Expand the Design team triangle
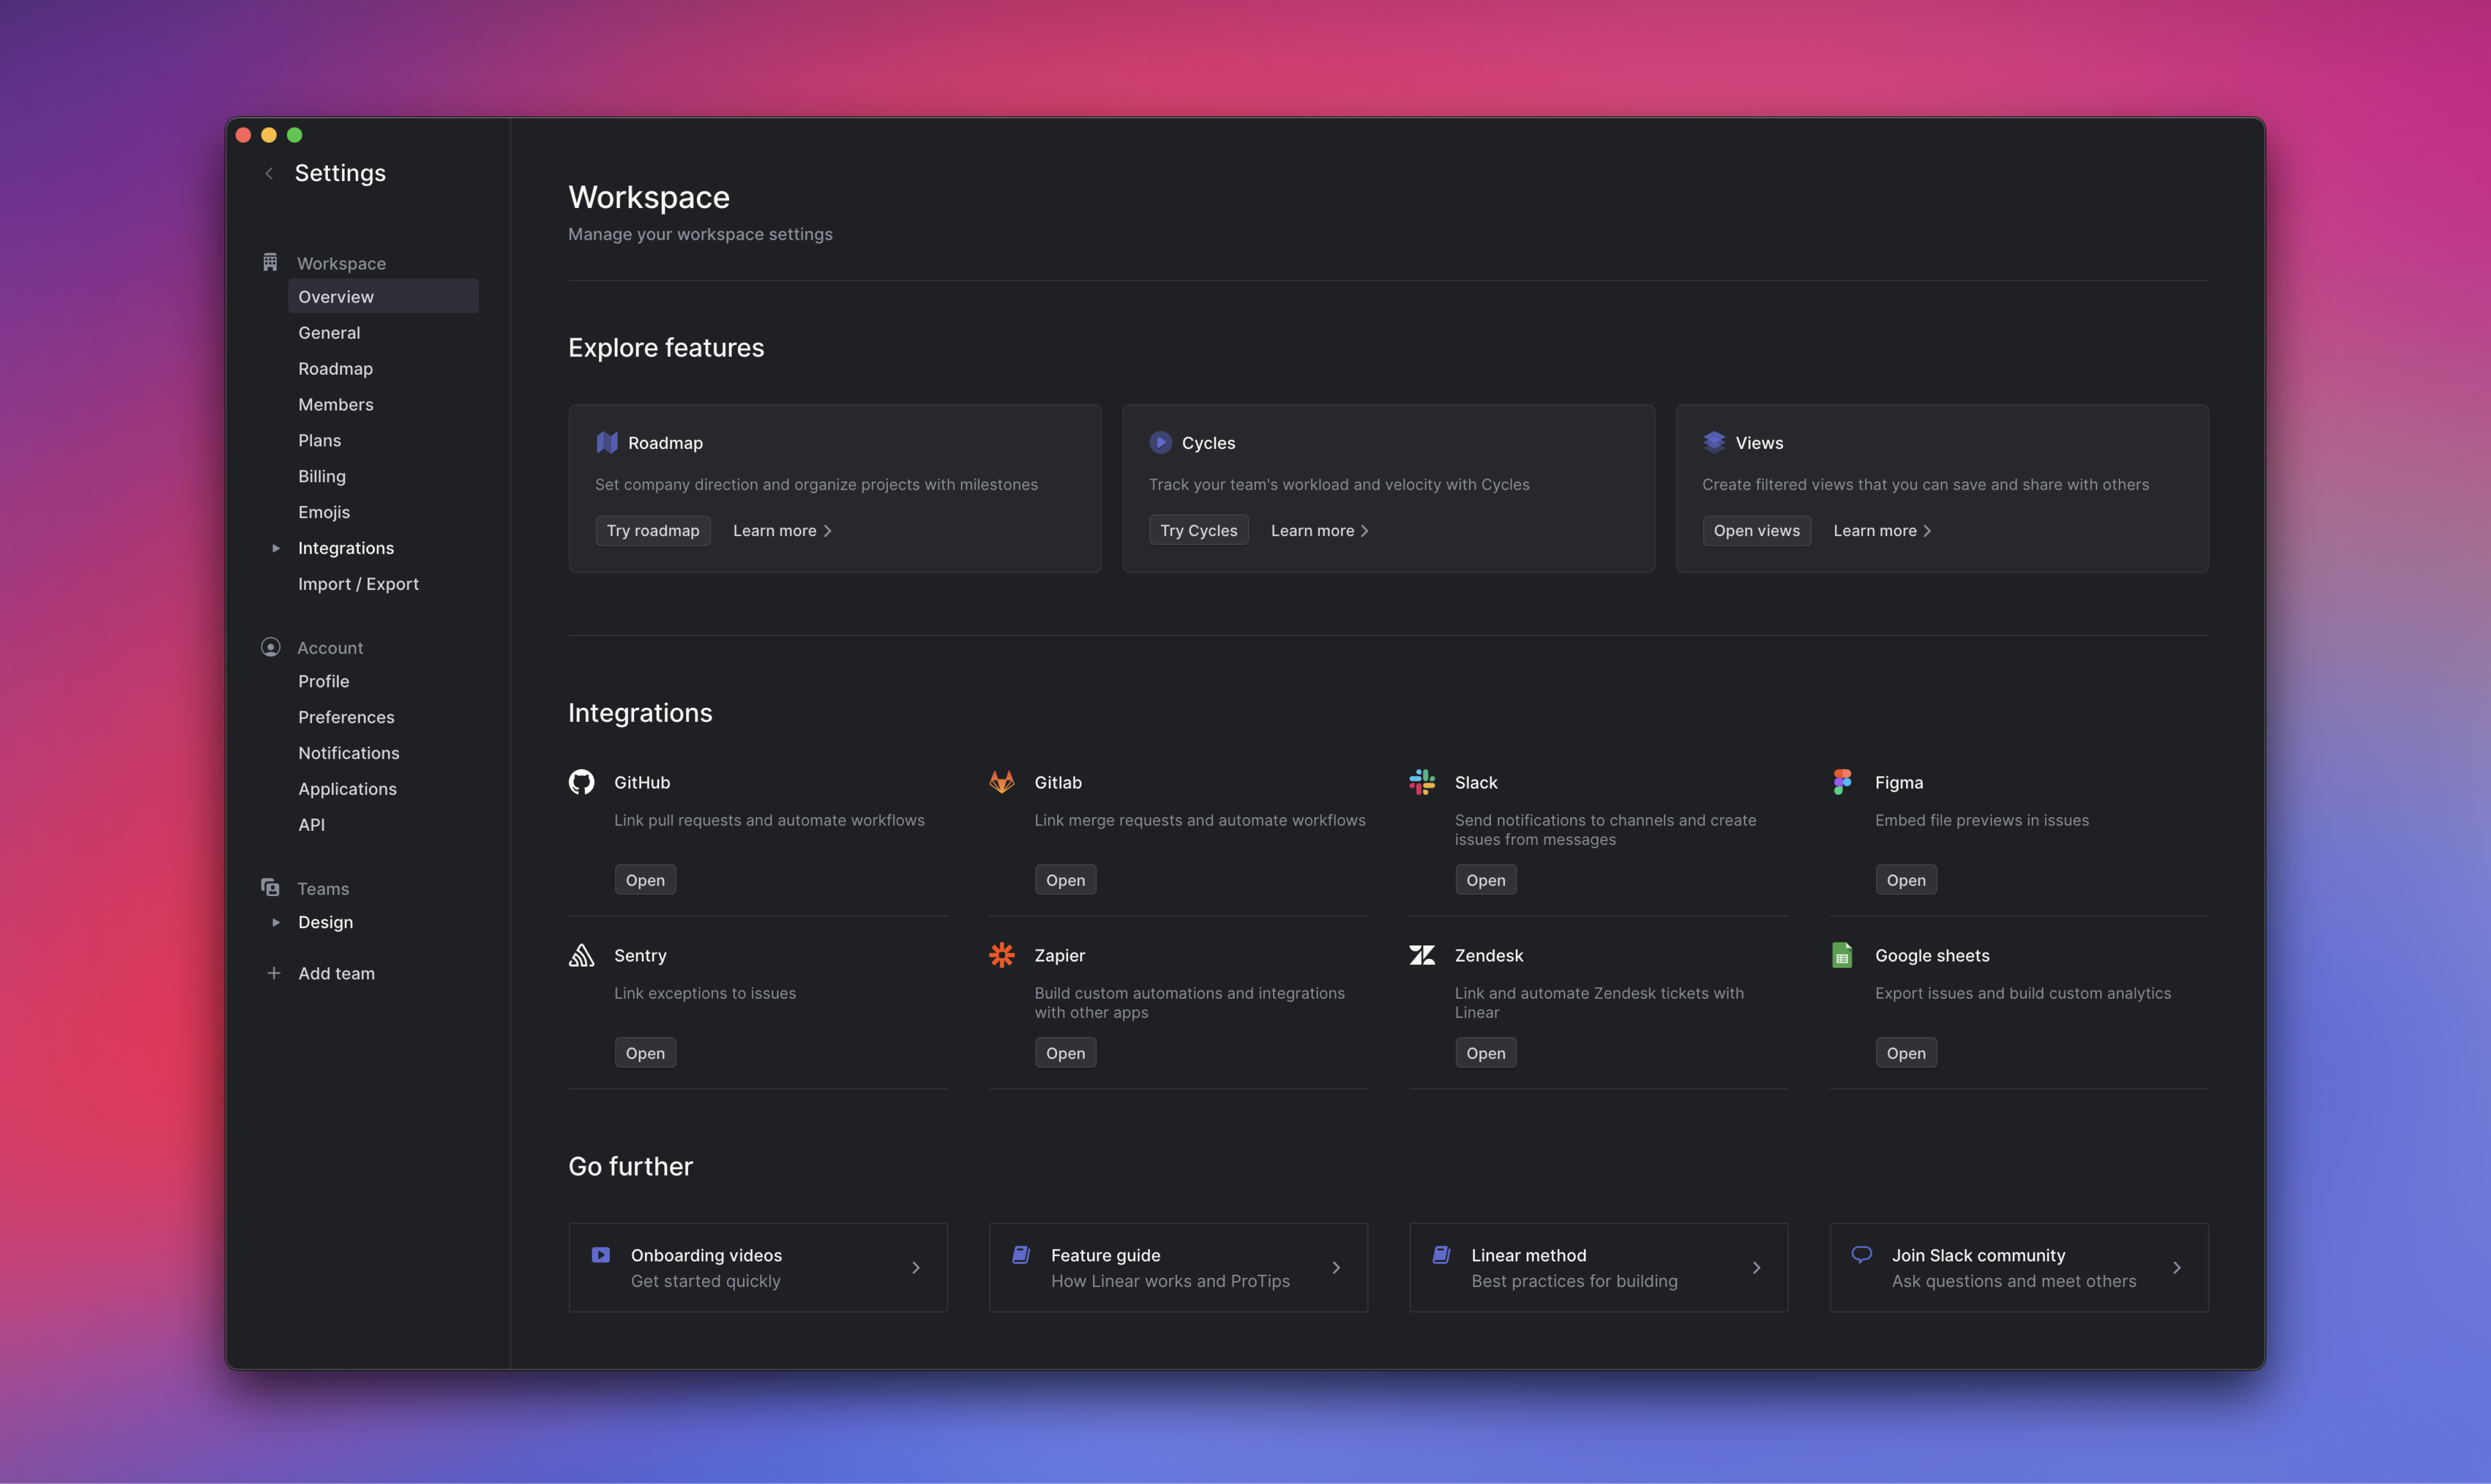 coord(276,922)
